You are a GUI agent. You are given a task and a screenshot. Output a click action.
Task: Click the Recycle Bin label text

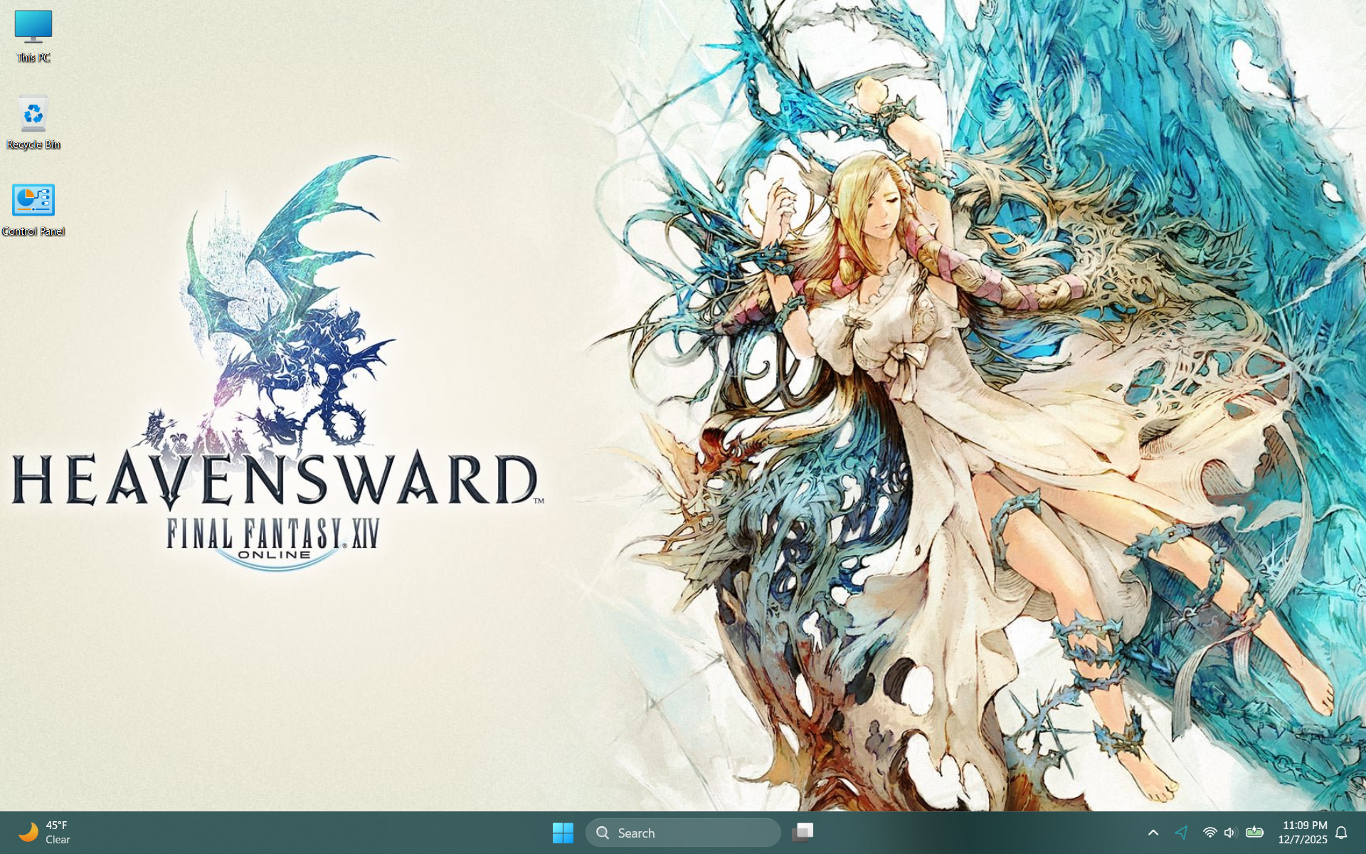coord(33,144)
